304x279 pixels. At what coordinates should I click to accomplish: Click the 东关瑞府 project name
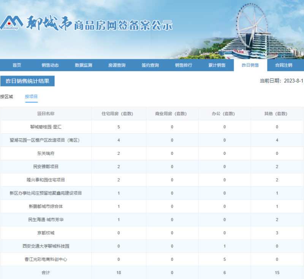[46, 153]
